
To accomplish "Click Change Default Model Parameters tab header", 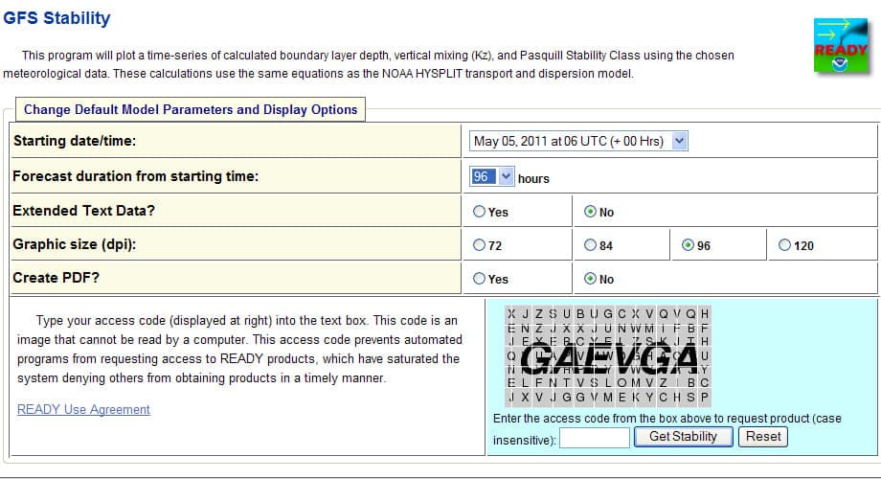I will (190, 109).
